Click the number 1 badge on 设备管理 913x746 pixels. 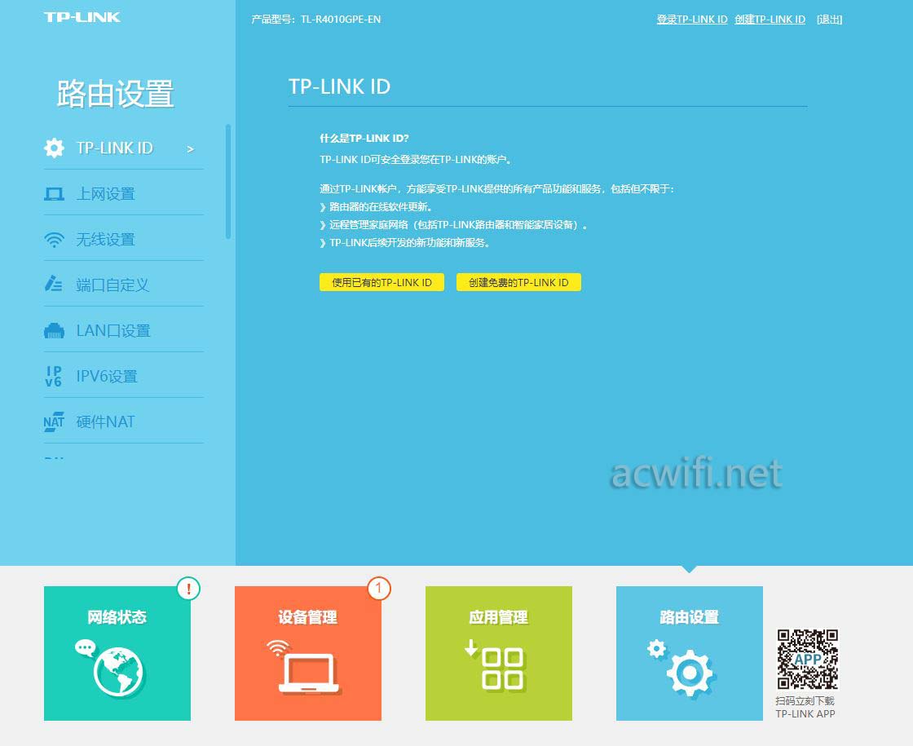point(379,588)
